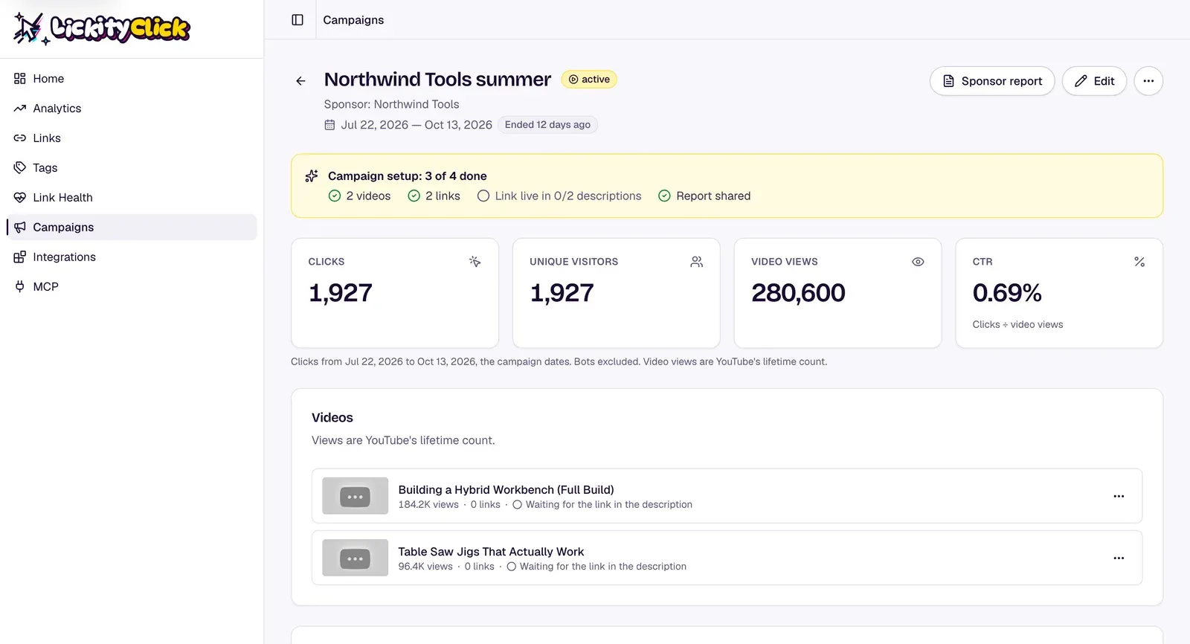
Task: Click the Building a Hybrid Workbench thumbnail
Action: (355, 496)
